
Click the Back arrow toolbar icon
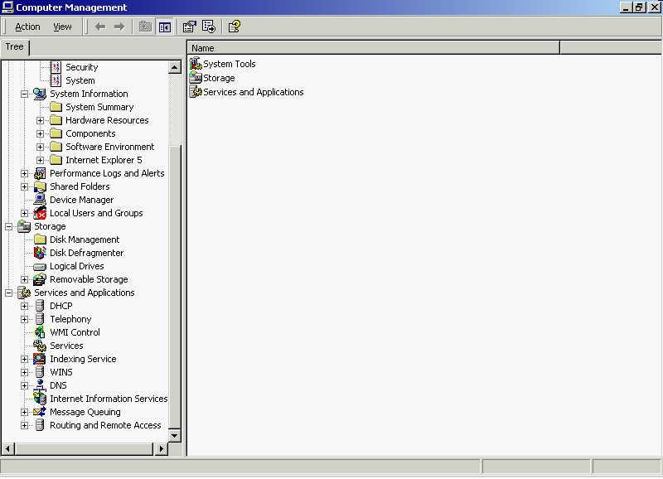[x=100, y=27]
